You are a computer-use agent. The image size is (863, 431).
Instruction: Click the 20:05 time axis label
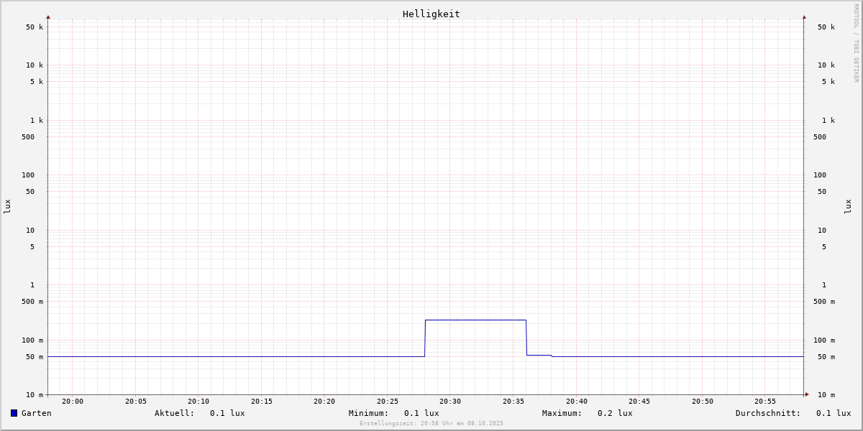136,402
